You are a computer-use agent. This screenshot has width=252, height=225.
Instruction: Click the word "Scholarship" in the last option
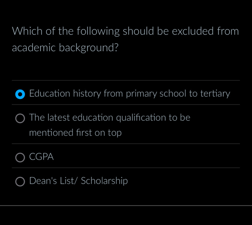pos(104,181)
